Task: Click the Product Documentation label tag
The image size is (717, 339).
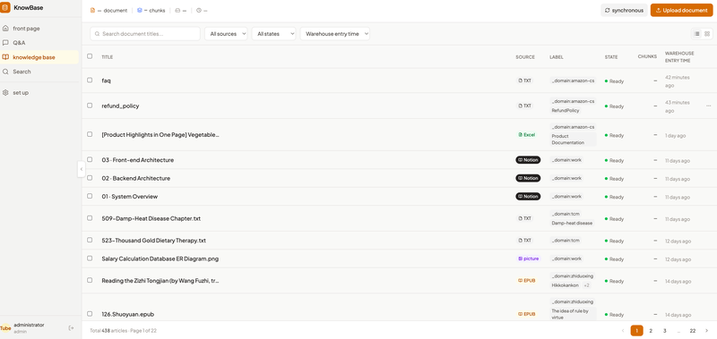Action: [573, 140]
